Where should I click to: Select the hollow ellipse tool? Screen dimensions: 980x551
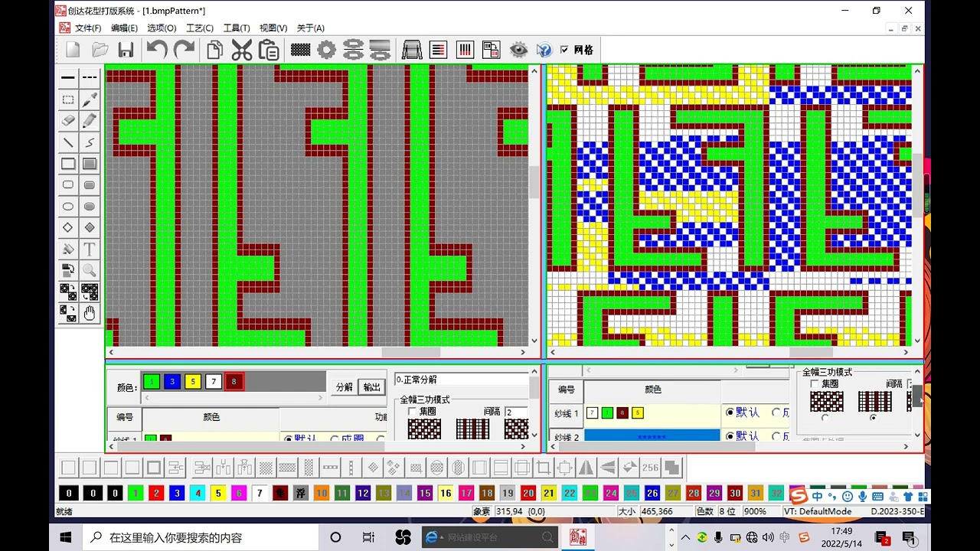[x=68, y=207]
